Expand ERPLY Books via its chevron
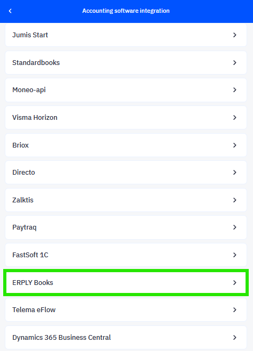This screenshot has height=351, width=253. 235,283
